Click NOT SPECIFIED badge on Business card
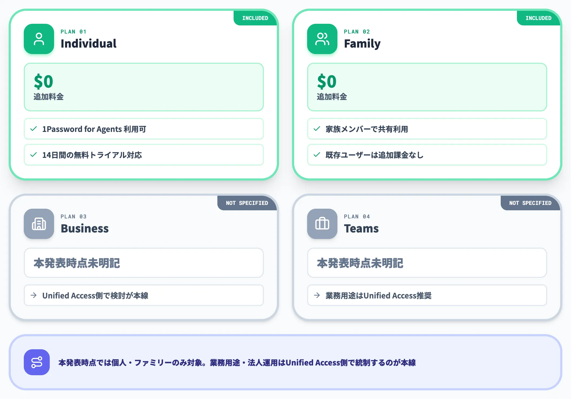This screenshot has width=571, height=399. click(x=247, y=203)
